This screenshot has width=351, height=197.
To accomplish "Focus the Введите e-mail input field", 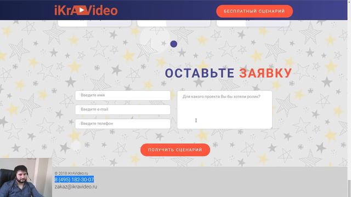I will coord(123,109).
